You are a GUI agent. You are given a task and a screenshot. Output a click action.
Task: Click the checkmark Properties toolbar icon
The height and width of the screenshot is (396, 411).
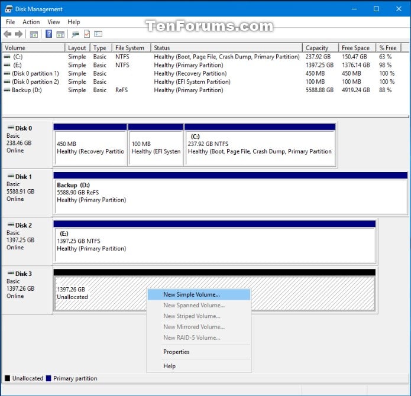coord(87,34)
